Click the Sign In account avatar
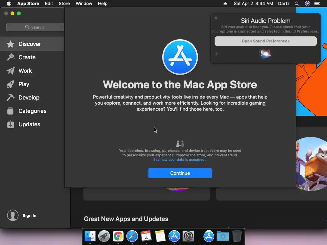Screen dimensions: 327x245 click(13, 215)
